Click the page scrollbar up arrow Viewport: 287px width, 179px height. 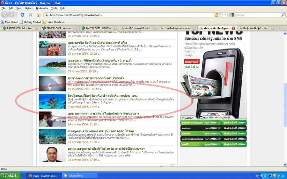point(285,33)
